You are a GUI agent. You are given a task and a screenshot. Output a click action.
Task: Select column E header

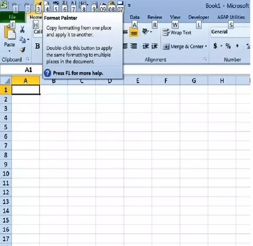pos(138,80)
